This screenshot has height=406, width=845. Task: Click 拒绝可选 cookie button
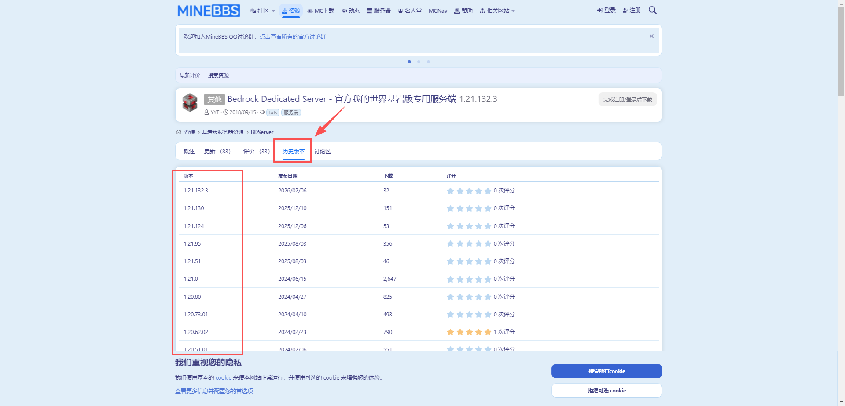(606, 391)
